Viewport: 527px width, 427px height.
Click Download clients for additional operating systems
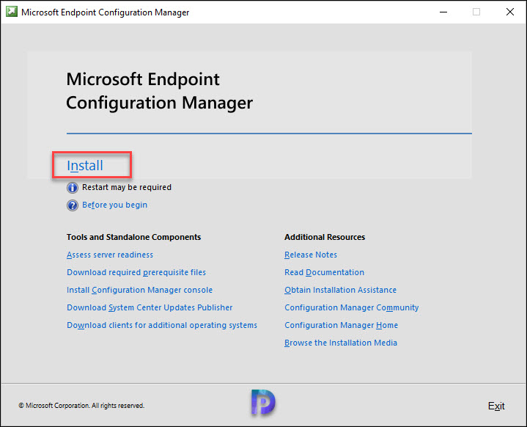[162, 325]
